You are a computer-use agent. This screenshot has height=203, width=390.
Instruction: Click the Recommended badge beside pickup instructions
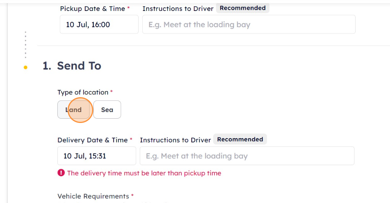pos(242,8)
